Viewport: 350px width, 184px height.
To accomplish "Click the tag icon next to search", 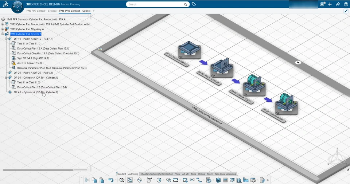I will [194, 4].
